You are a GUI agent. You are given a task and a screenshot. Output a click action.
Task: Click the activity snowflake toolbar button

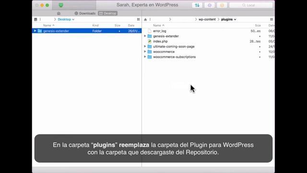210,5
